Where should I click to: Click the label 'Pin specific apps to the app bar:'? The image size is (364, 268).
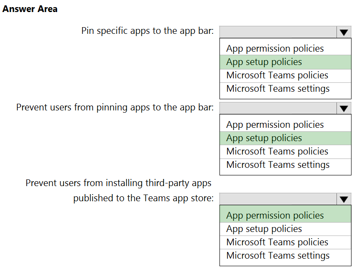tap(147, 31)
